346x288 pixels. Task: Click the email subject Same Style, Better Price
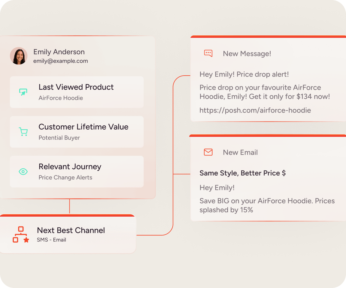coord(242,173)
